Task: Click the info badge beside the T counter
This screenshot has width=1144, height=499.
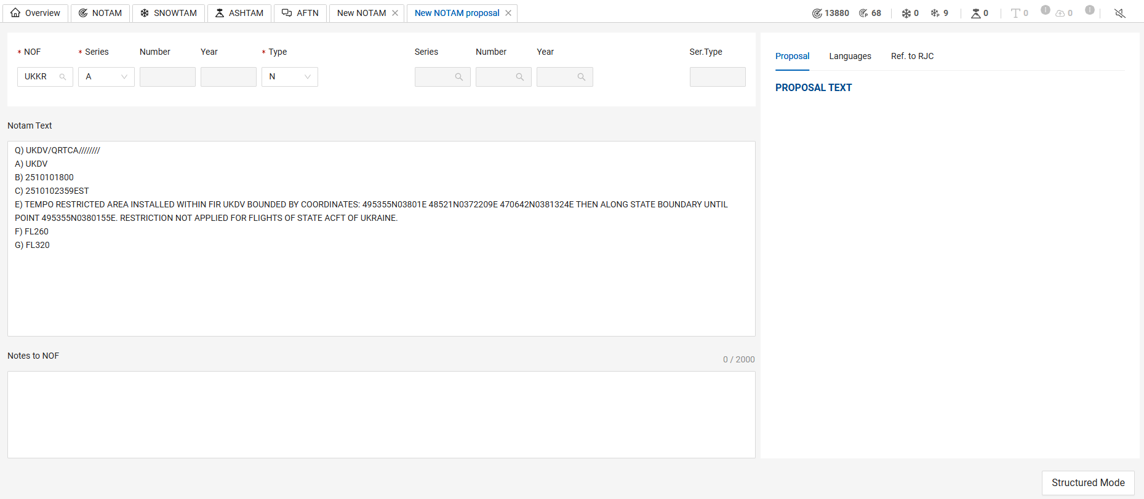Action: (x=1046, y=10)
